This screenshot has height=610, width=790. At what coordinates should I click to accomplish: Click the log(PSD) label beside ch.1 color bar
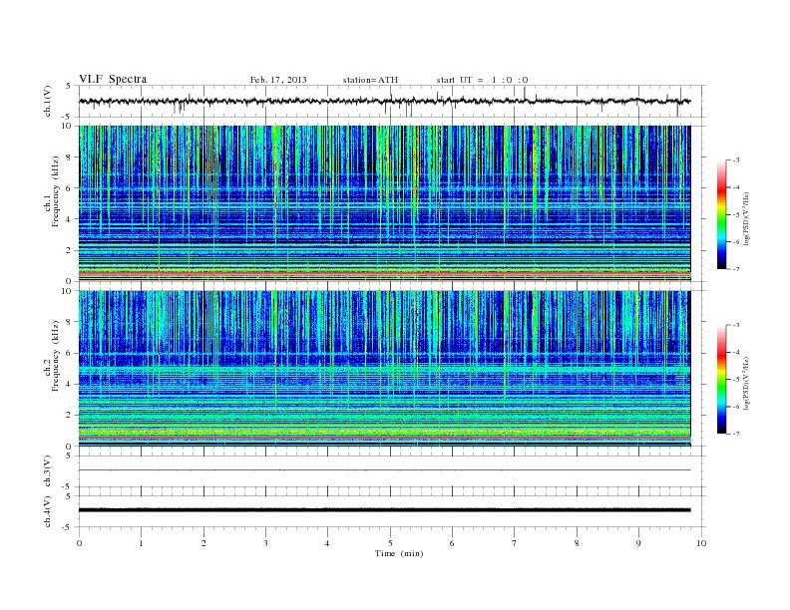click(x=746, y=219)
